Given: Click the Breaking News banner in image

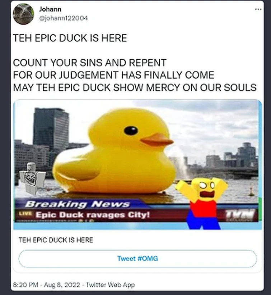Looking at the screenshot, I should pyautogui.click(x=78, y=204).
